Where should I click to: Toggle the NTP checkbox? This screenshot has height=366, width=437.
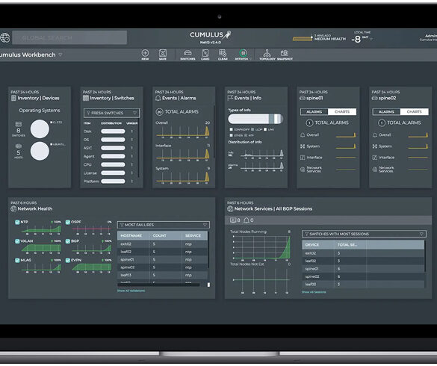click(17, 222)
